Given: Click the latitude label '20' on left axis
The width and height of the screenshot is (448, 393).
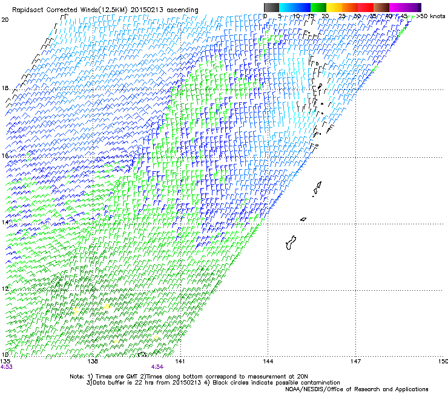Looking at the screenshot, I should (x=5, y=20).
